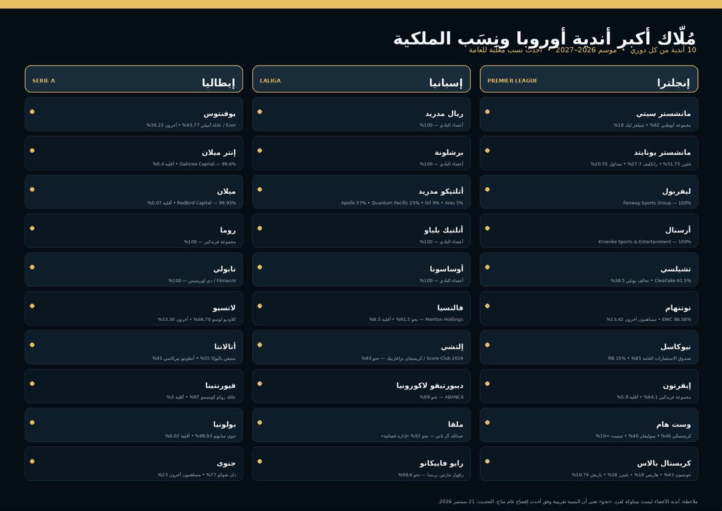This screenshot has height=511, width=722.
Task: Click the ريال مدريد club name
Action: pyautogui.click(x=444, y=114)
